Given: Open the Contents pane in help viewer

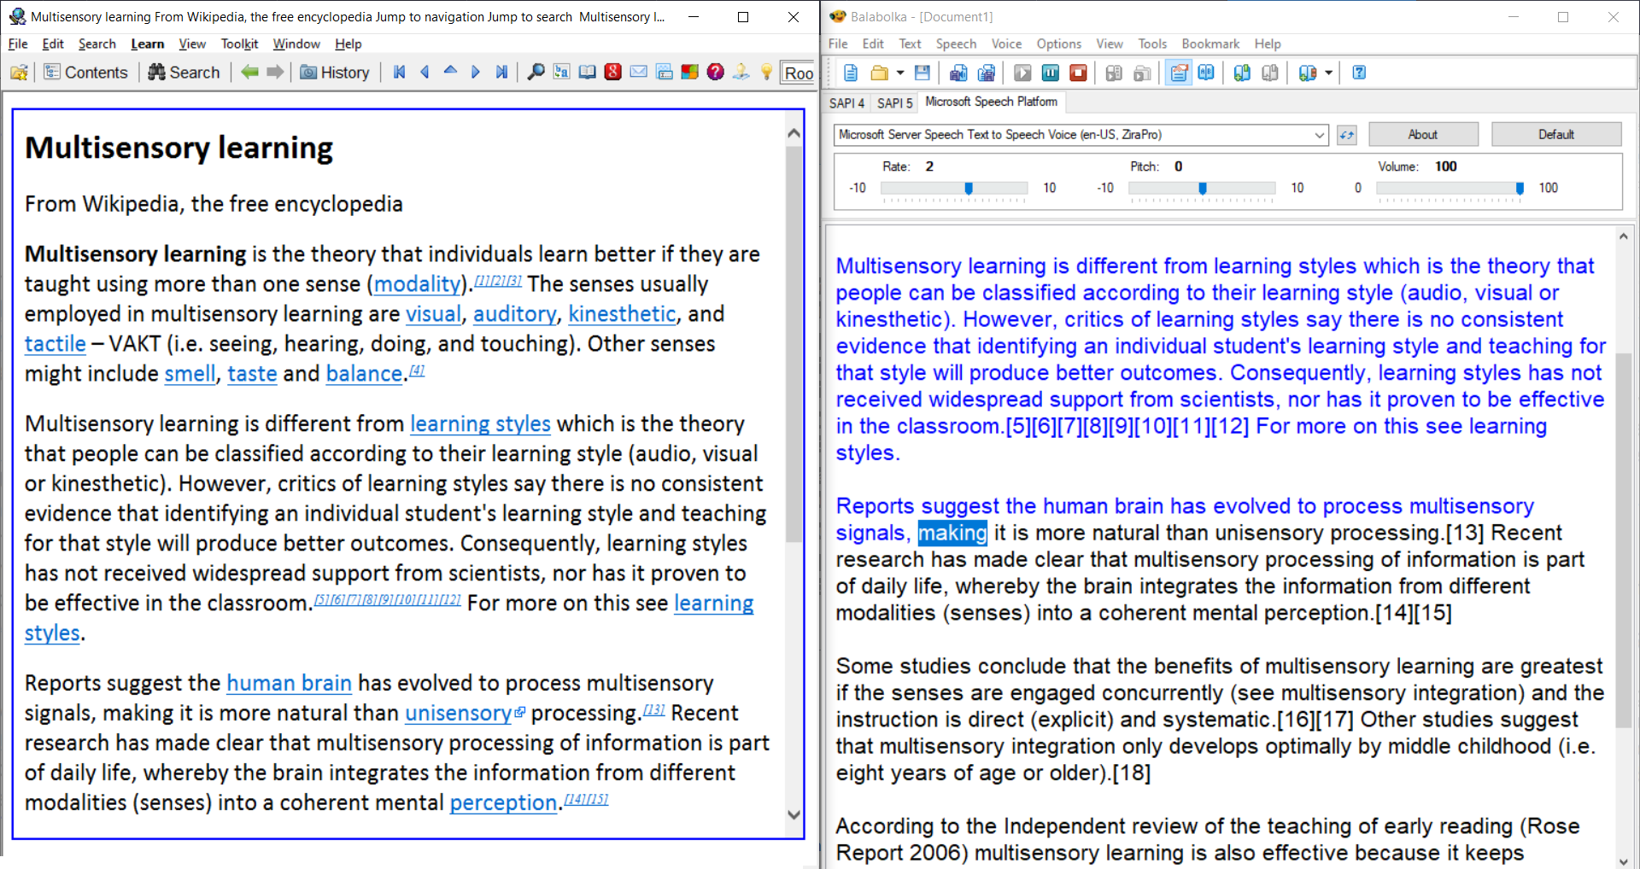Looking at the screenshot, I should pyautogui.click(x=85, y=73).
